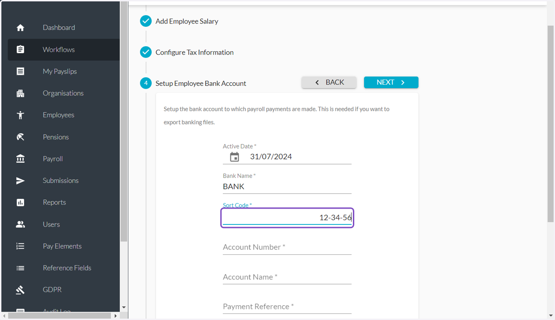Click the Payroll bank icon
The width and height of the screenshot is (555, 320).
pyautogui.click(x=20, y=159)
